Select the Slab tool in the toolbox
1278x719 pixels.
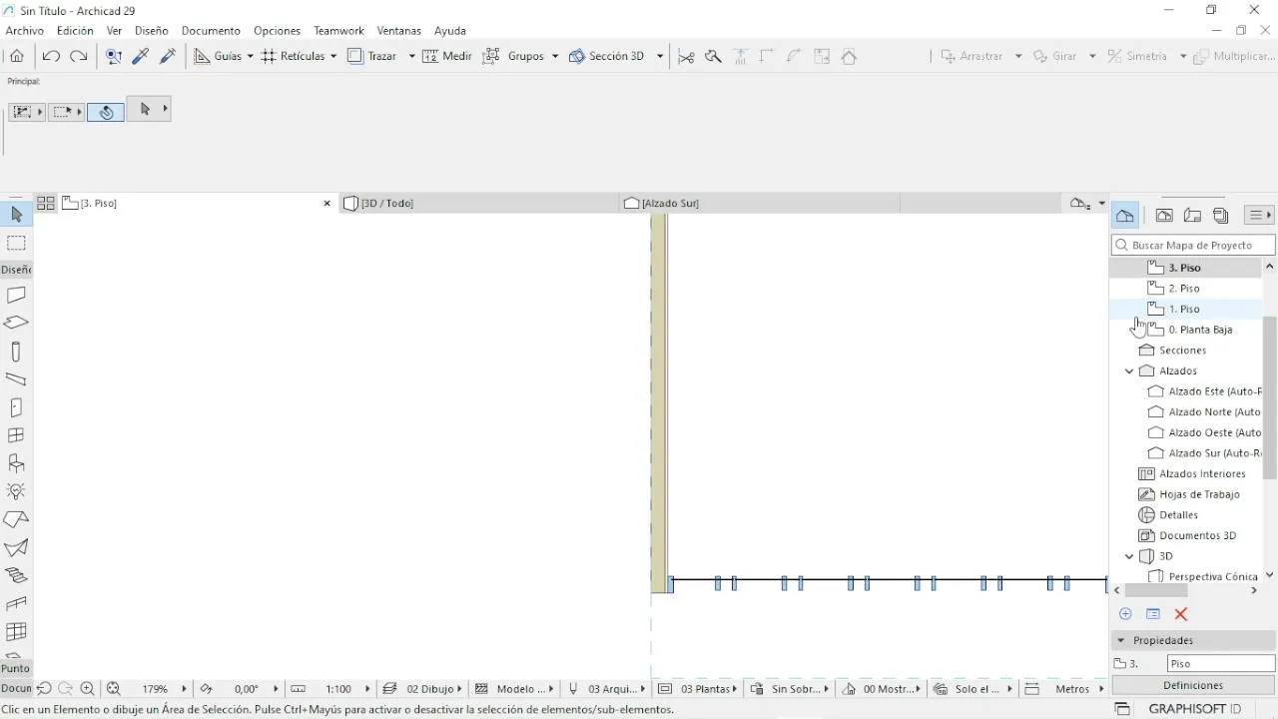point(16,324)
